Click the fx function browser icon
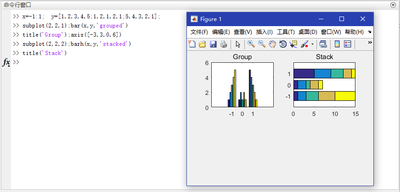The width and height of the screenshot is (400, 192). pyautogui.click(x=6, y=62)
